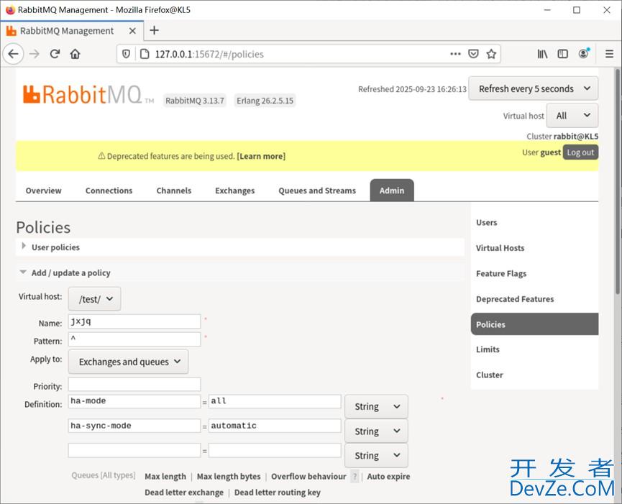This screenshot has width=622, height=504.
Task: Click the browser back arrow button
Action: (14, 54)
